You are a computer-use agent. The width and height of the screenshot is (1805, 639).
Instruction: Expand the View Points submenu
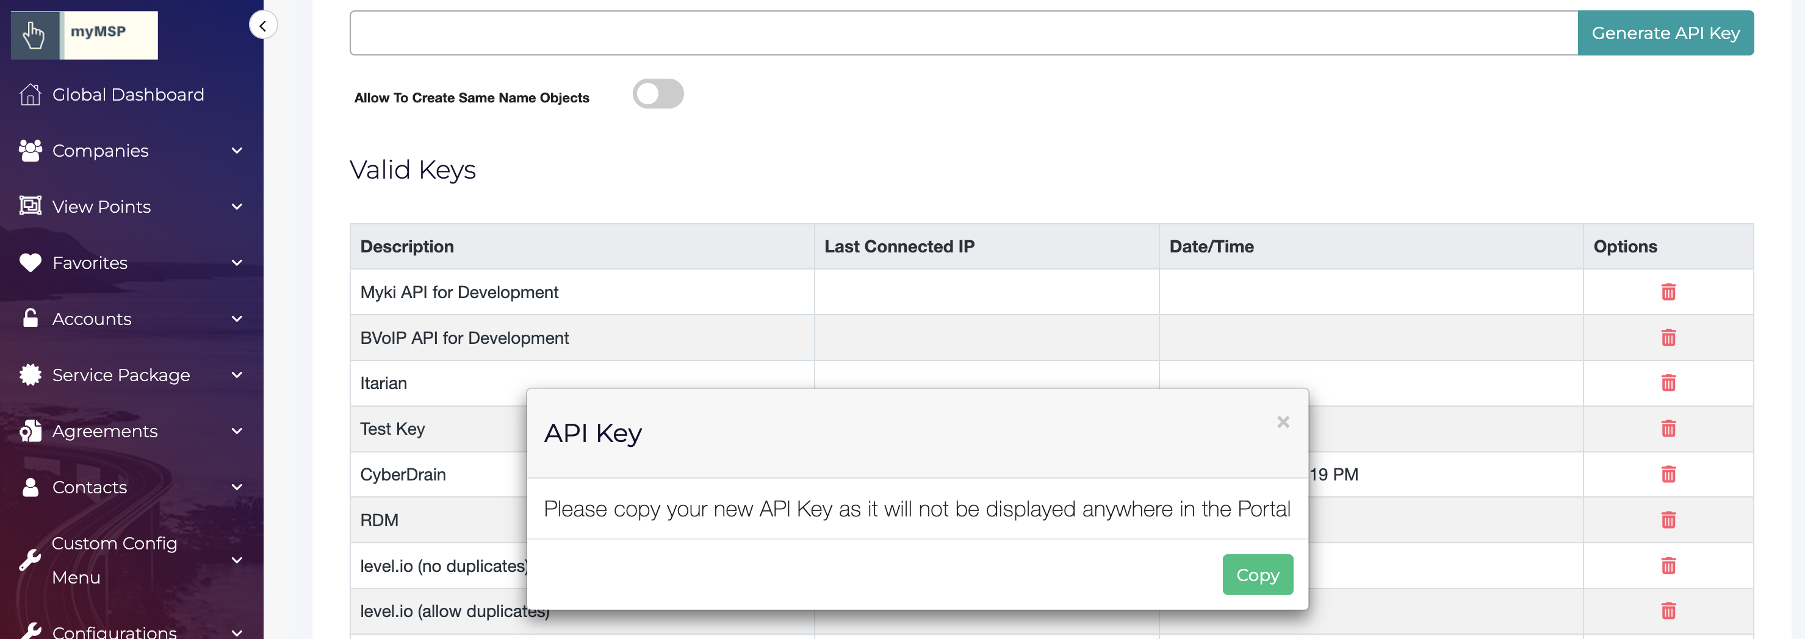(237, 207)
